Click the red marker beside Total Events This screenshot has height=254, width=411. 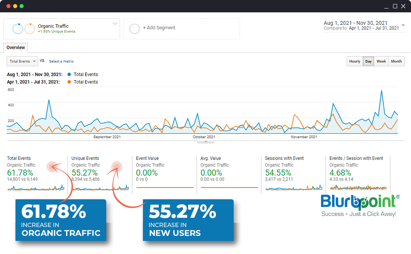tap(52, 167)
